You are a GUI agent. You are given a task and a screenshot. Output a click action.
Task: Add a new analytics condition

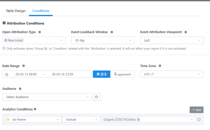pos(196,110)
